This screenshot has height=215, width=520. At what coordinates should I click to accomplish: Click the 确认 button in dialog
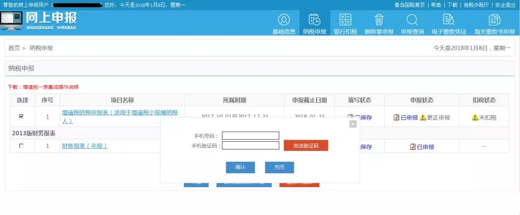pyautogui.click(x=240, y=167)
